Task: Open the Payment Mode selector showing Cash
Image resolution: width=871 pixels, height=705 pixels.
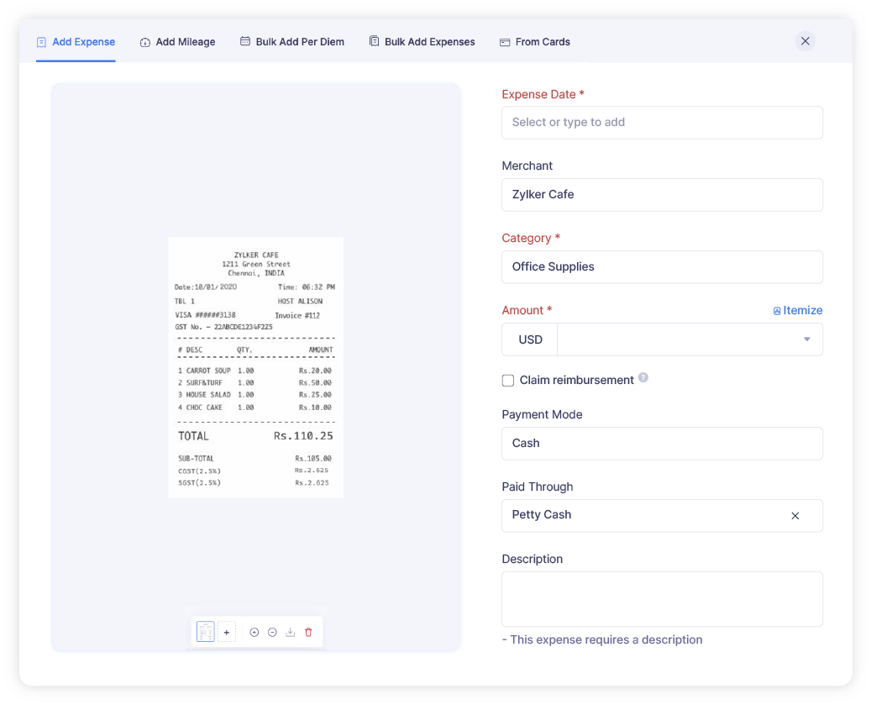Action: coord(662,443)
